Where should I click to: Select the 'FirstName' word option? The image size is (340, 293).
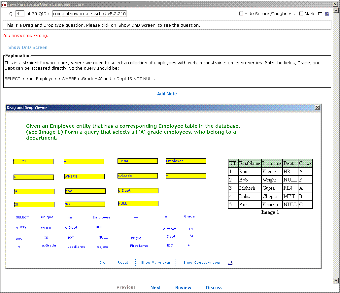pos(139,245)
